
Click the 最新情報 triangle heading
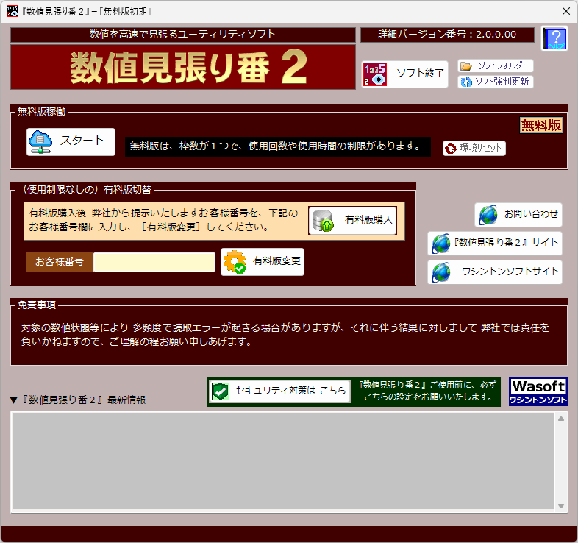tap(78, 400)
